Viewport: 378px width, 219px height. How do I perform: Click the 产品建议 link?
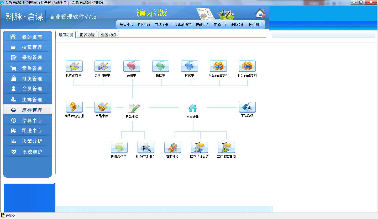tap(202, 24)
